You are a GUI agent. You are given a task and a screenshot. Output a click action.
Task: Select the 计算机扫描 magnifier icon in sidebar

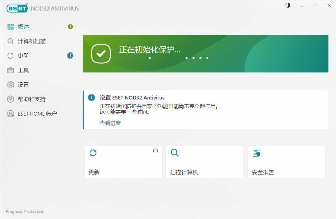(10, 41)
